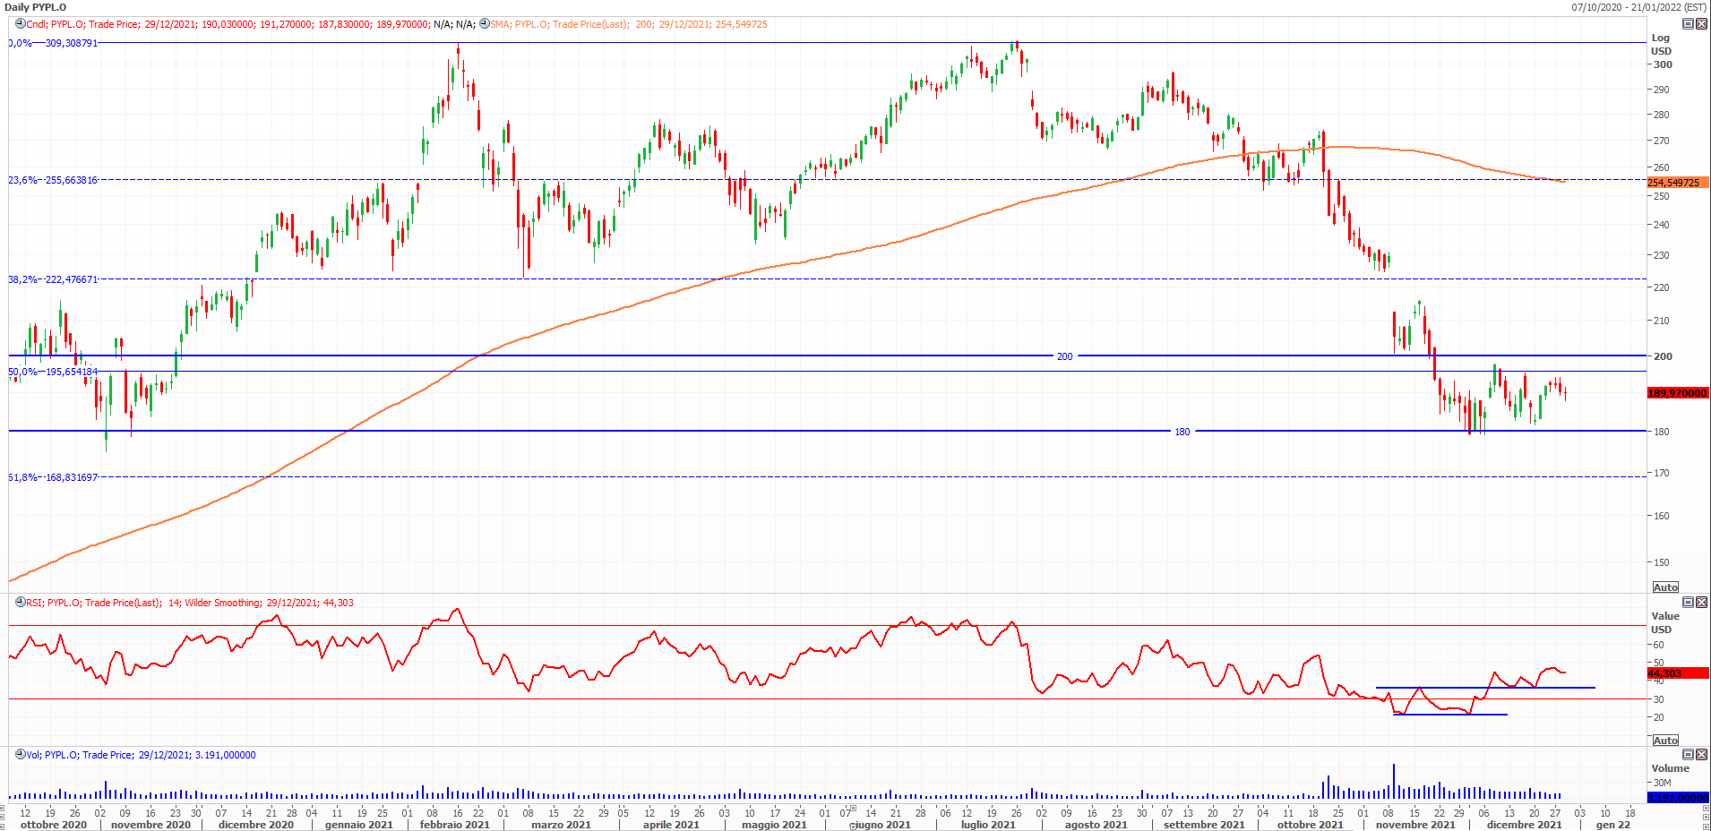Image resolution: width=1711 pixels, height=831 pixels.
Task: Close the Volume pane
Action: pyautogui.click(x=1701, y=755)
